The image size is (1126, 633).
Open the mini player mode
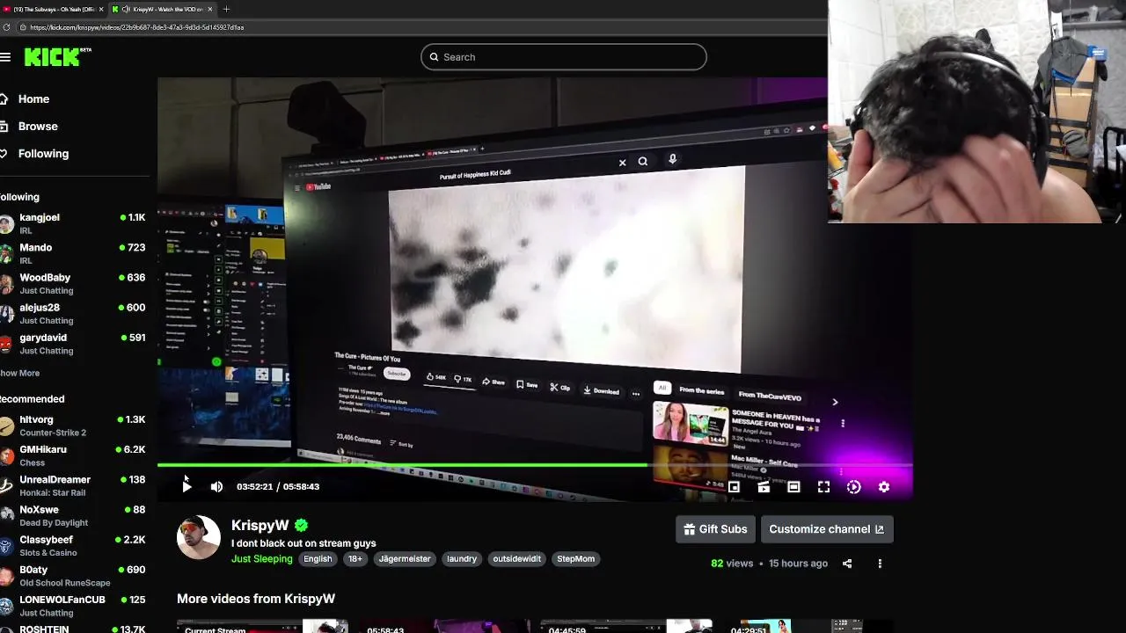[734, 486]
